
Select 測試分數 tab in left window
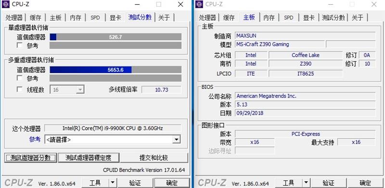click(140, 17)
